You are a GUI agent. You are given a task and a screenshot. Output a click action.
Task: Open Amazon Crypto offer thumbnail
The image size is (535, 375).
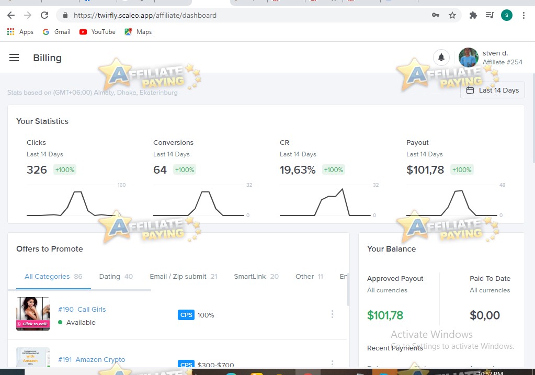(33, 358)
